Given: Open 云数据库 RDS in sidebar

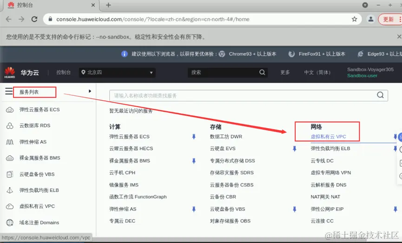Looking at the screenshot, I should (35, 125).
